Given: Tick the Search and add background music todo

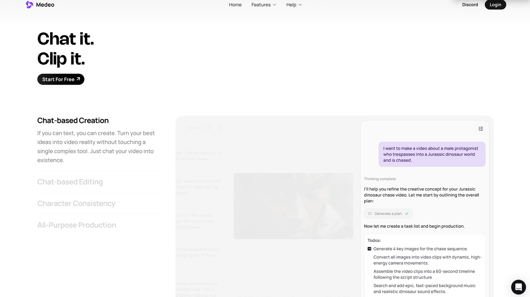Looking at the screenshot, I should pos(369,286).
